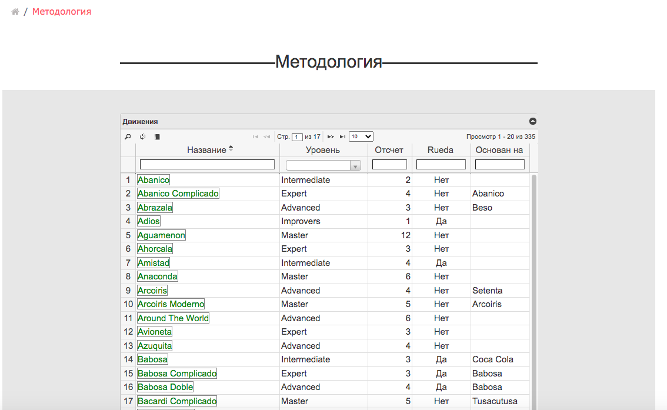
Task: Click Beso in the Abrazala row
Action: click(482, 208)
